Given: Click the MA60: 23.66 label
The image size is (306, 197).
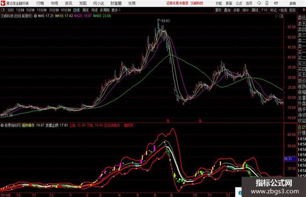Looking at the screenshot, I should (102, 16).
